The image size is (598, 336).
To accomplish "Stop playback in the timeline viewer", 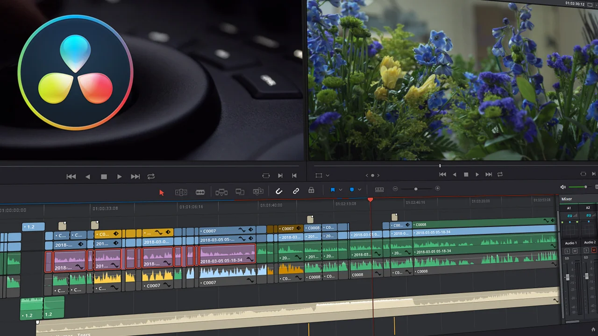I will (466, 175).
